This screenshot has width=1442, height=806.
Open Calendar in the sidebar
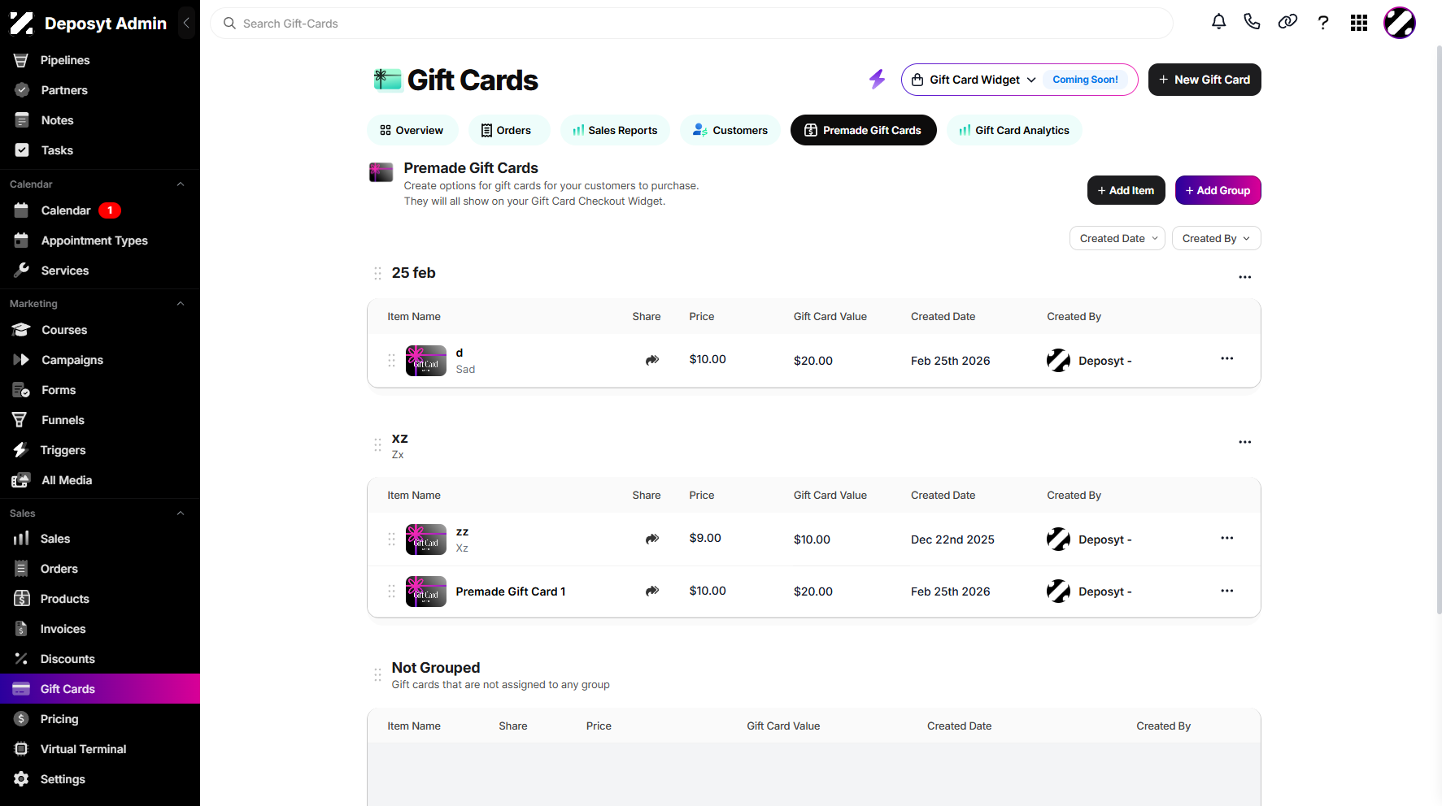[100, 210]
